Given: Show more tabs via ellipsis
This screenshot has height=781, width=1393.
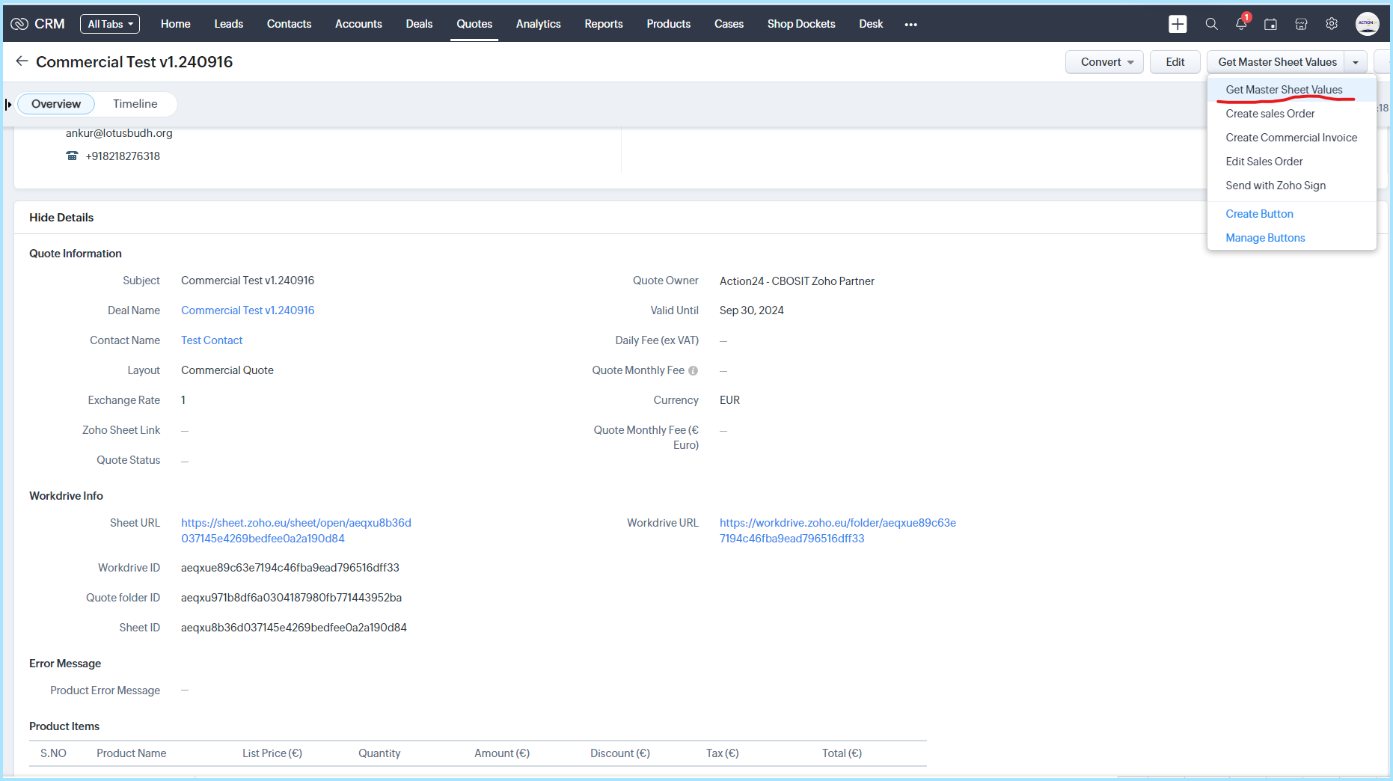Looking at the screenshot, I should pyautogui.click(x=910, y=24).
